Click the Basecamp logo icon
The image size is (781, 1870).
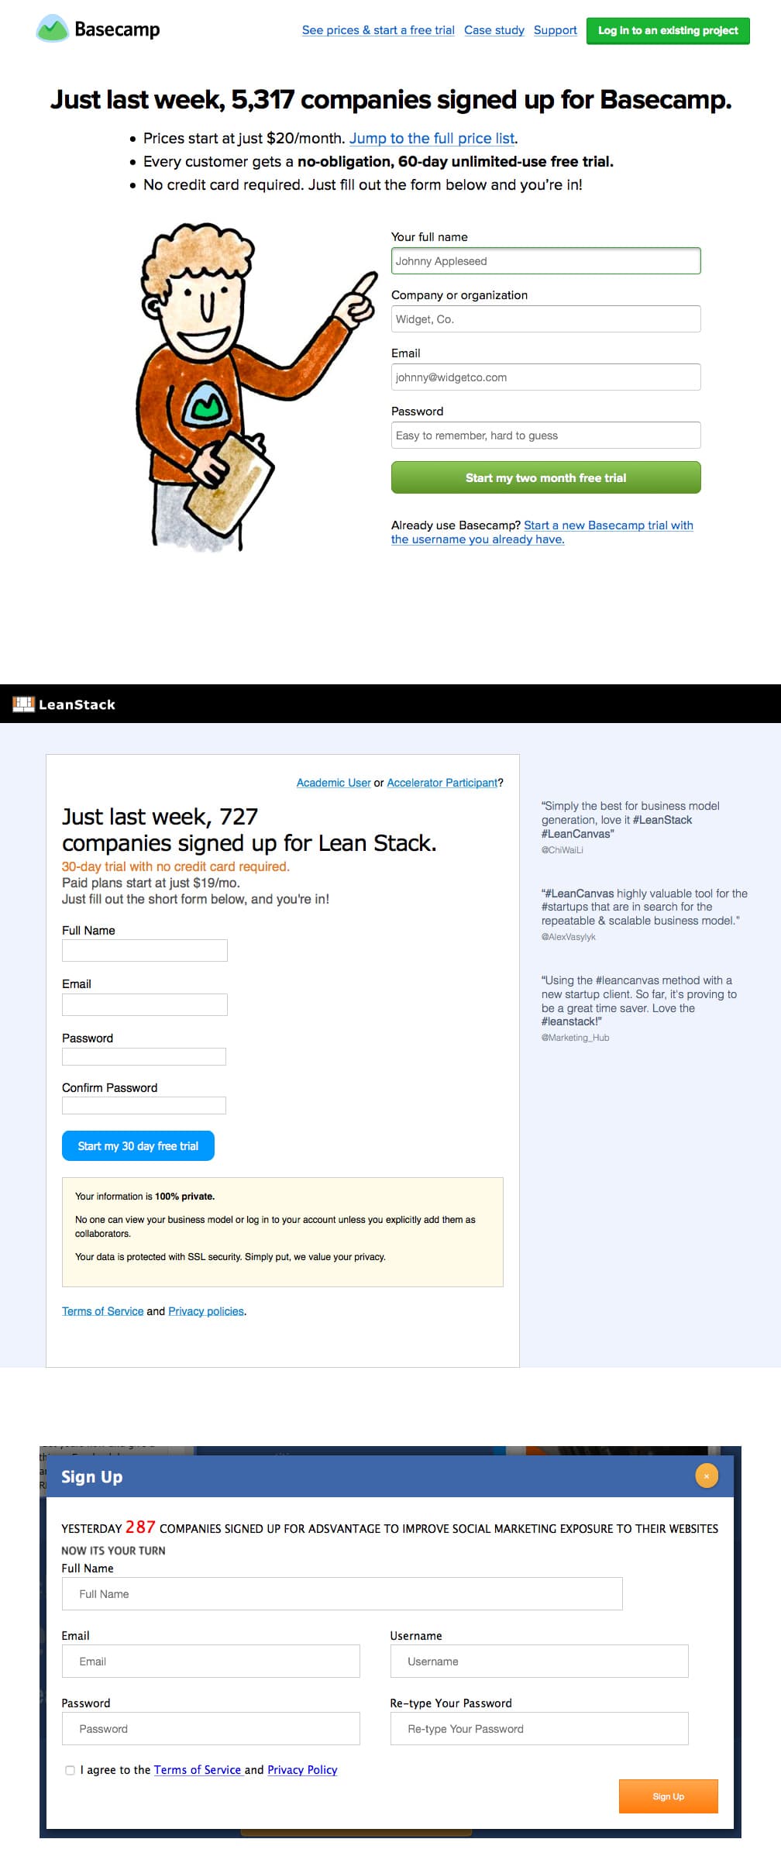click(52, 28)
